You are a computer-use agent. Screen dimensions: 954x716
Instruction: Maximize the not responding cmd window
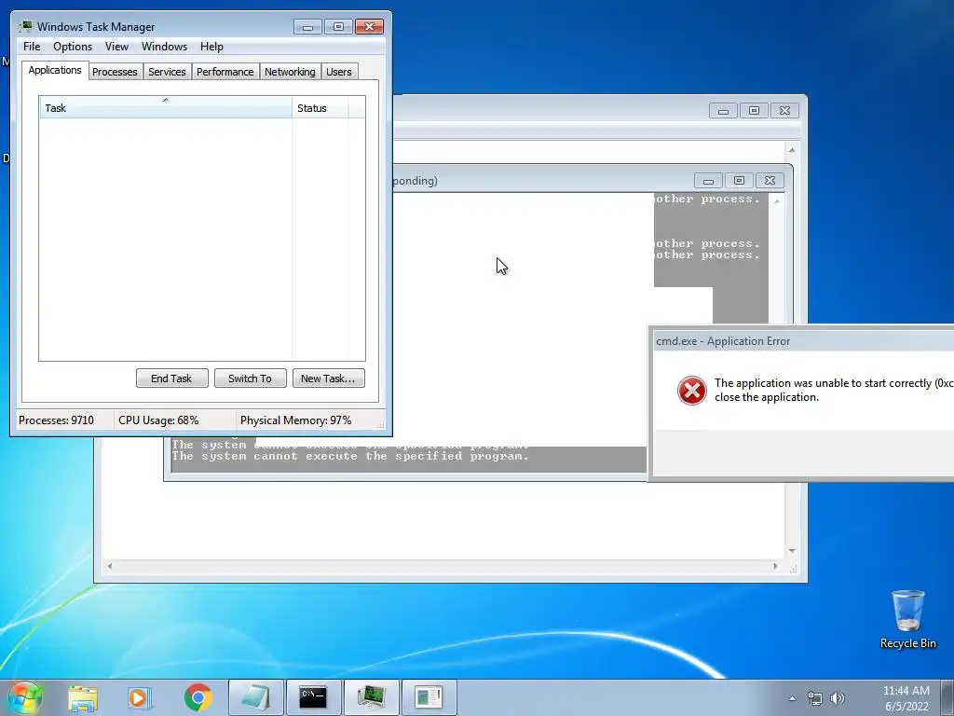tap(739, 181)
